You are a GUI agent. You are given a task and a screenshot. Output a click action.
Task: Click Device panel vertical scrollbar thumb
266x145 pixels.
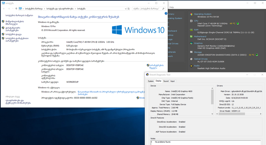pos(212,97)
